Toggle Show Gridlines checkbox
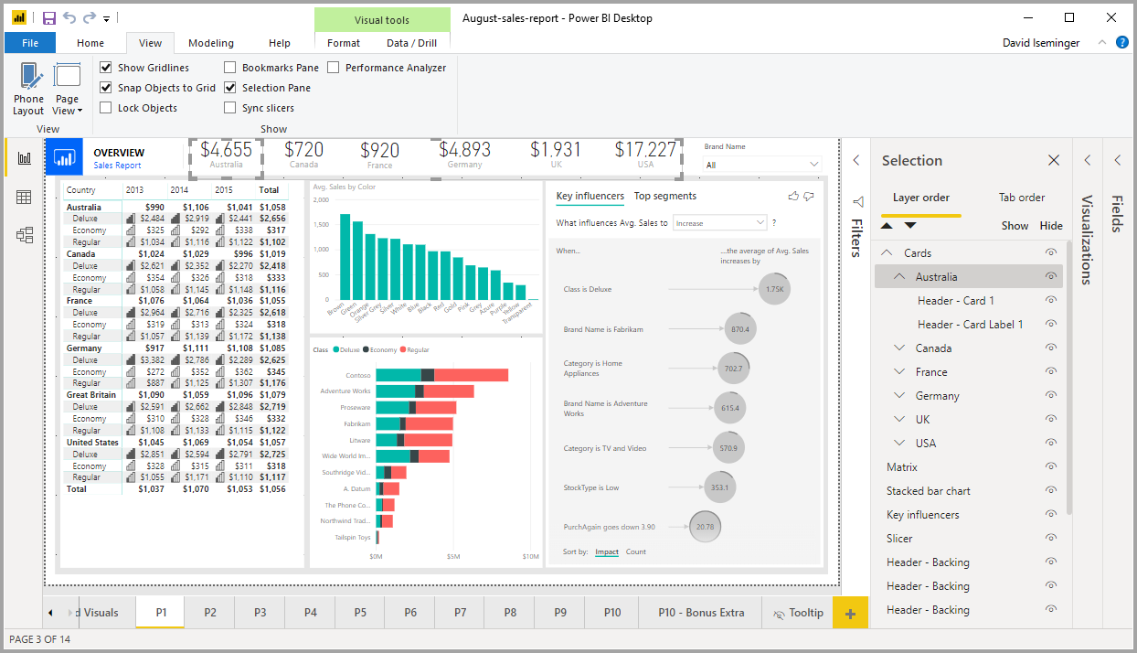 click(x=106, y=68)
